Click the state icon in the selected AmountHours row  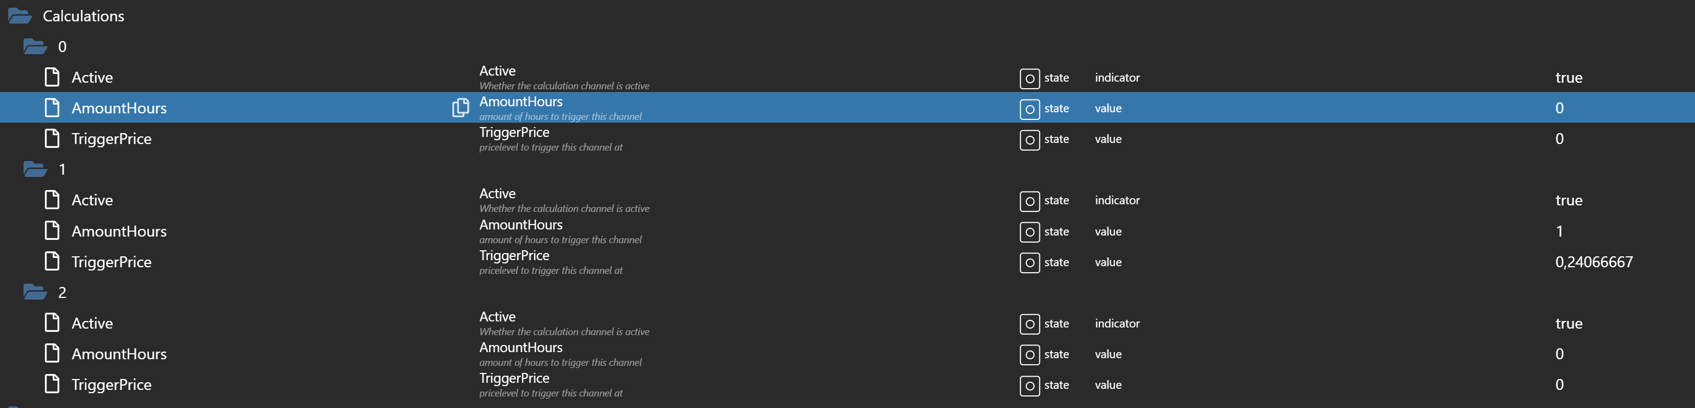1029,108
